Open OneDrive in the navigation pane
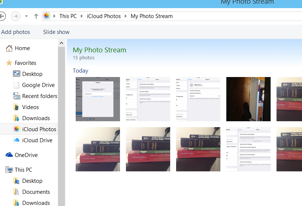Image resolution: width=302 pixels, height=206 pixels. pyautogui.click(x=26, y=155)
